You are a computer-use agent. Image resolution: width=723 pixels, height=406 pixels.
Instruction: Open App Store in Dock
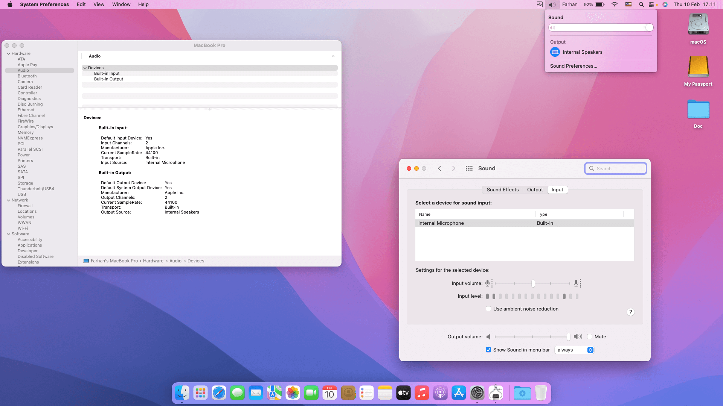tap(459, 393)
